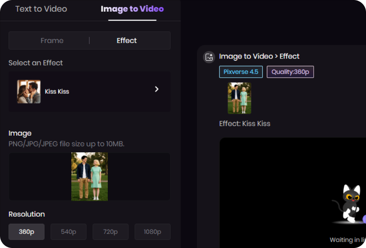
Task: Click the Select an Effect label
Action: click(x=36, y=63)
